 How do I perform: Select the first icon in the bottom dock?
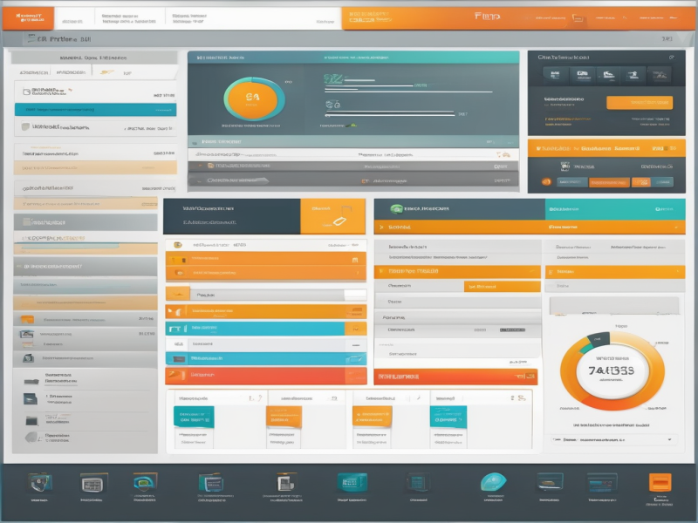coord(40,482)
